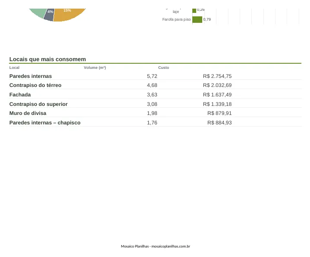Screen dimensions: 310x257
Task: Select cost R$ 1.339,18
Action: coord(217,104)
